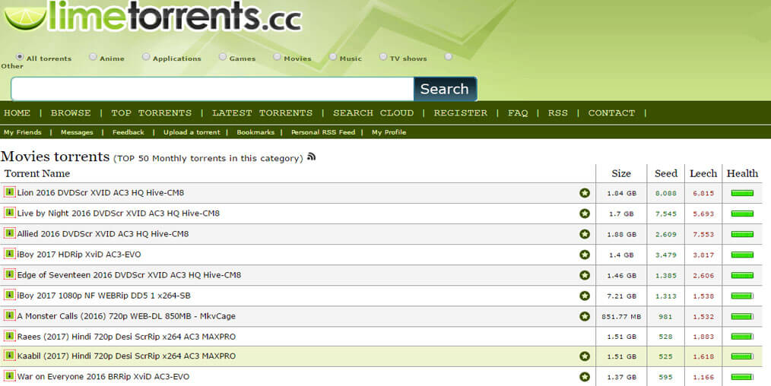Viewport: 771px width, 386px height.
Task: Open the Feedback link
Action: click(x=128, y=132)
